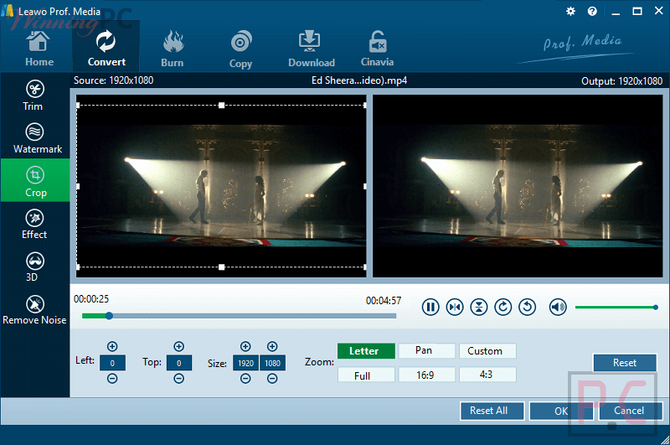Click the Left value input field
The height and width of the screenshot is (445, 670).
112,363
